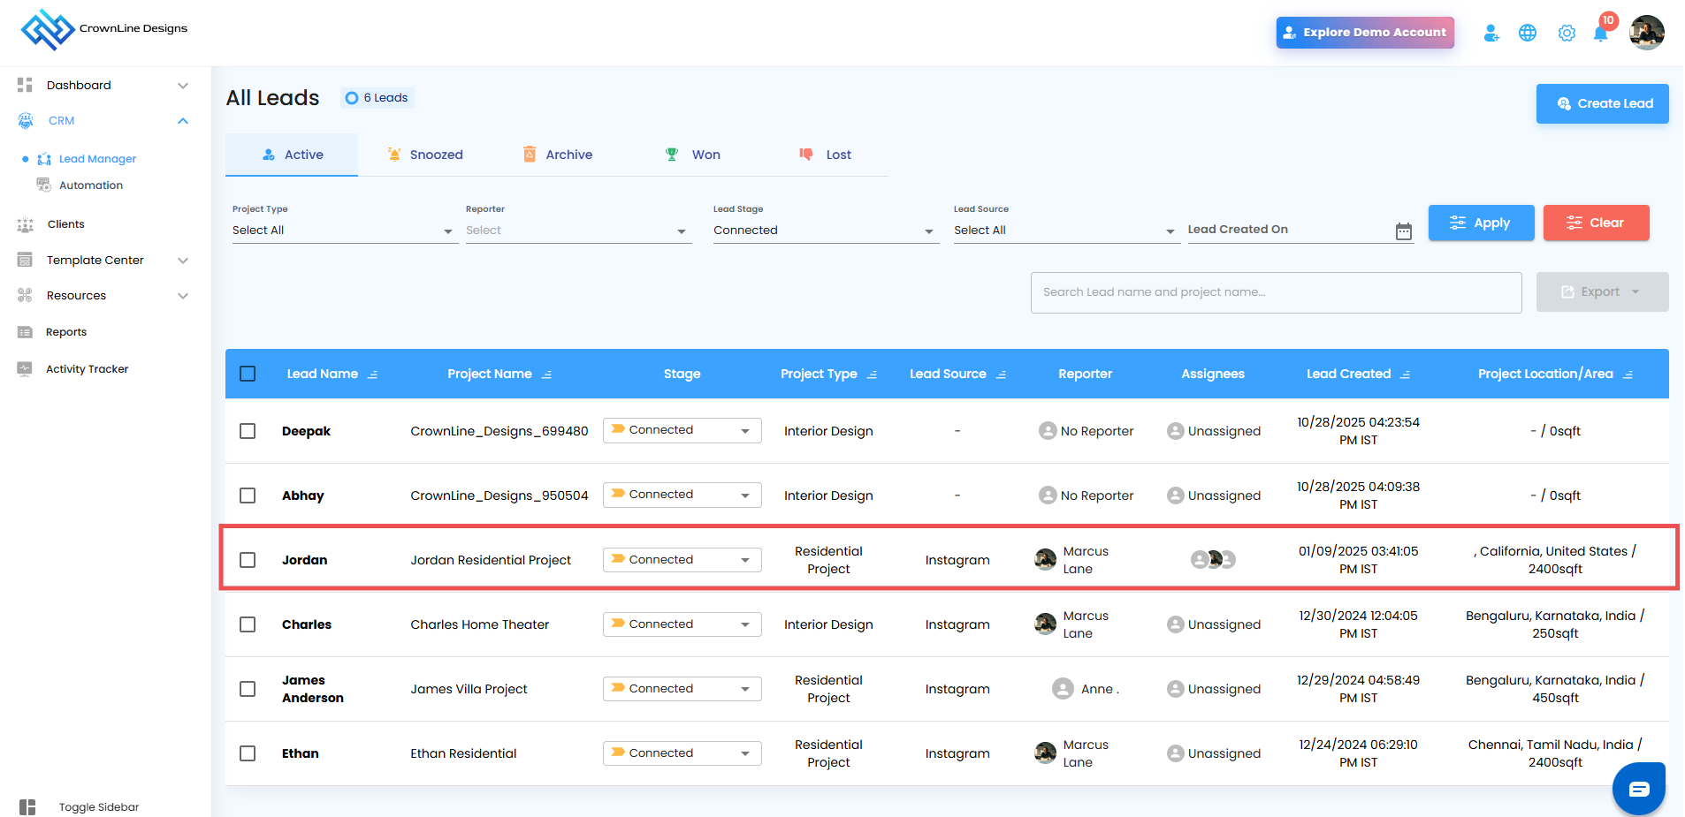Switch to the Snoozed tab

[425, 155]
